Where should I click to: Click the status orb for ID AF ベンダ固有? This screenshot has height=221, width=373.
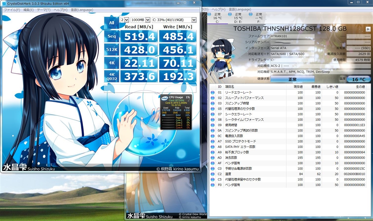pos(213,163)
